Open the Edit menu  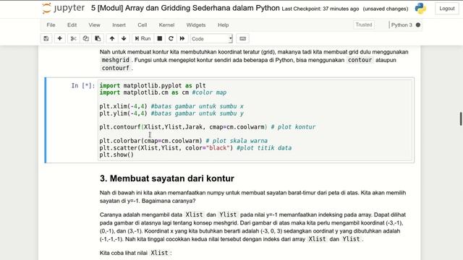tap(72, 25)
